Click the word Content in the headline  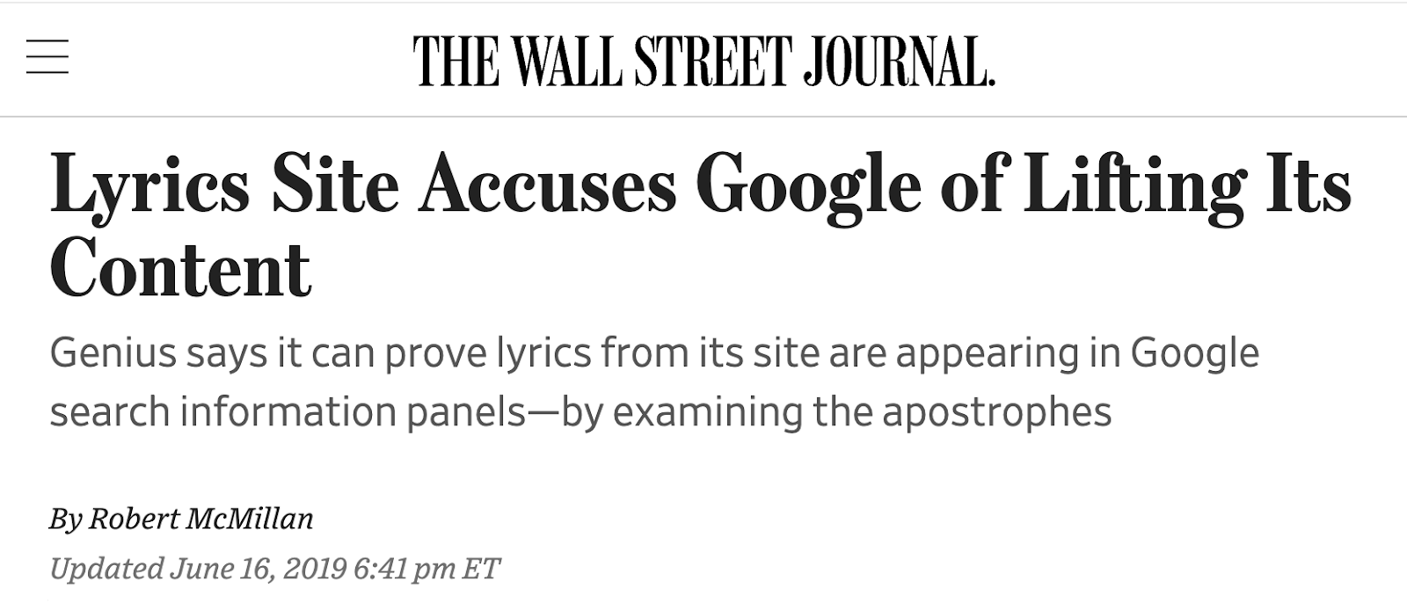(181, 268)
